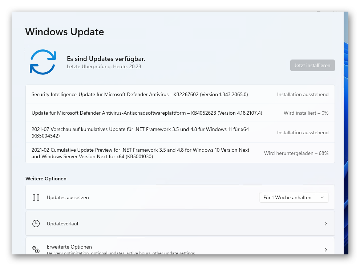Image resolution: width=360 pixels, height=266 pixels.
Task: Select the Defender Antischadsoftwareplattform KB4052623 update row
Action: [180, 113]
